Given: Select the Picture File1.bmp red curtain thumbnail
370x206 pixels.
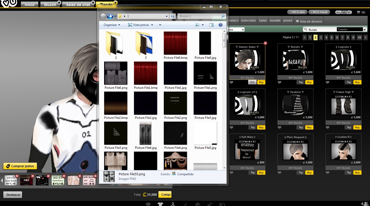Looking at the screenshot, I should click(x=145, y=73).
